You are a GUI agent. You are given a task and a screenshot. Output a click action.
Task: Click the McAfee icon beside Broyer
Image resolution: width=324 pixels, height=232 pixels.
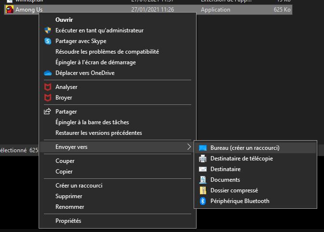[x=47, y=98]
